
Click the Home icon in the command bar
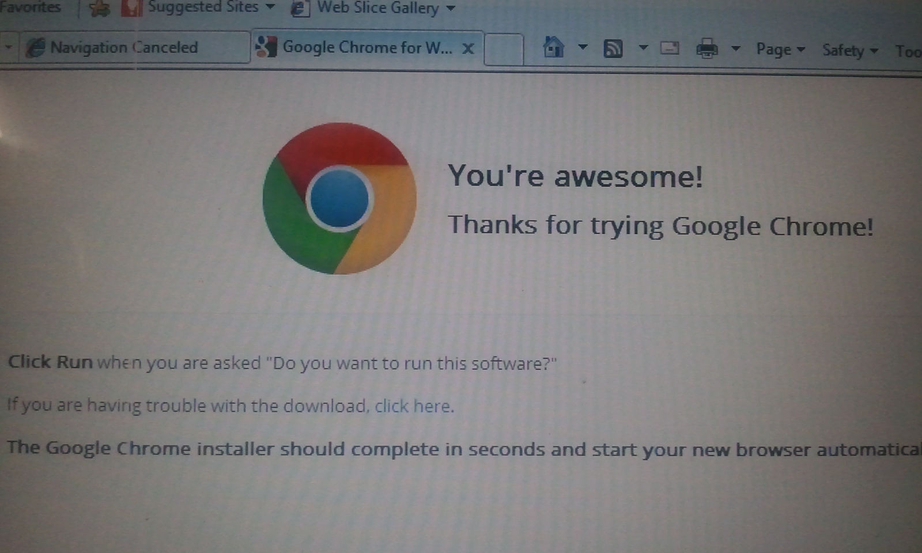[553, 47]
